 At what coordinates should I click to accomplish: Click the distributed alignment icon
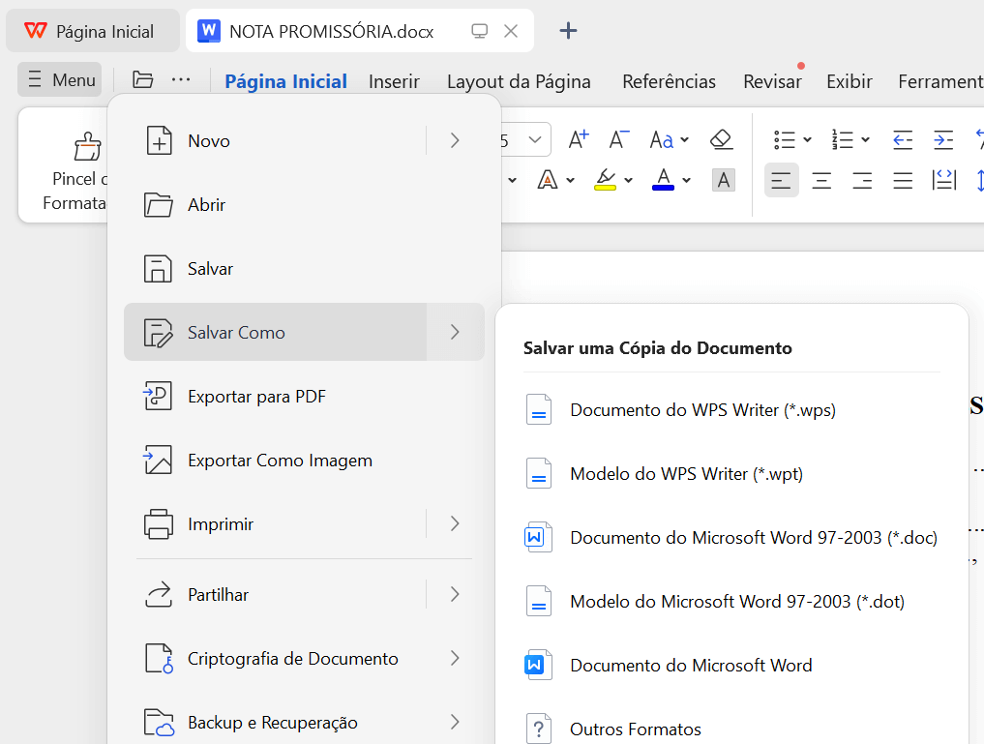pos(943,181)
